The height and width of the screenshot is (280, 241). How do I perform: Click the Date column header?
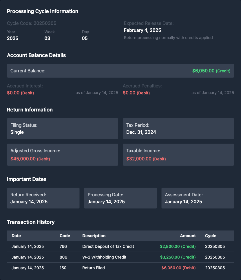(16, 236)
